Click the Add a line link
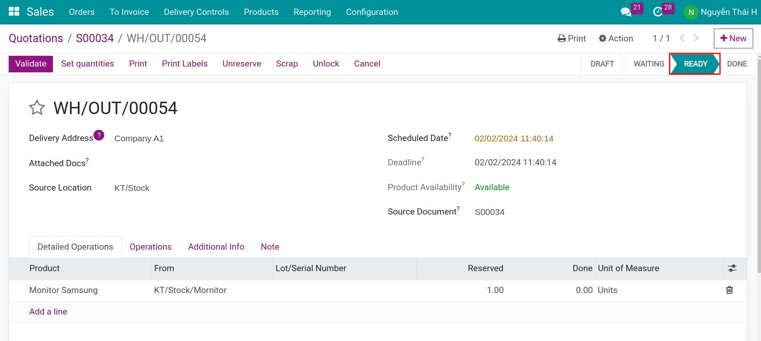This screenshot has height=341, width=761. point(48,312)
